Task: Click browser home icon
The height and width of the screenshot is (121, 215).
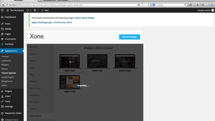Action: tap(198, 5)
